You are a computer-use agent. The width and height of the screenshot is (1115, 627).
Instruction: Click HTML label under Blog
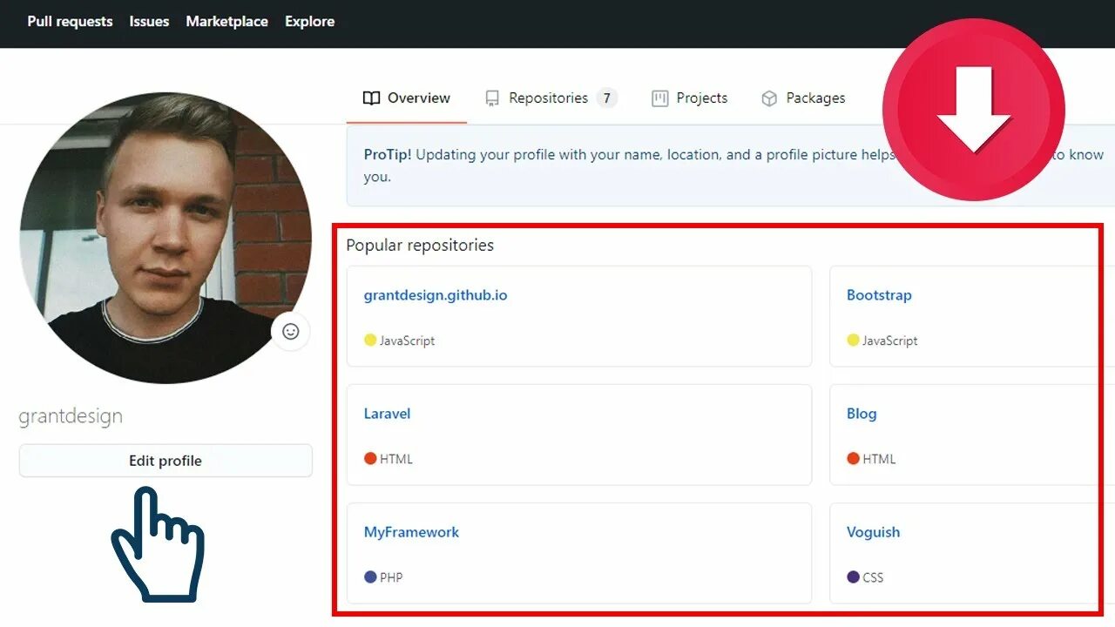879,459
